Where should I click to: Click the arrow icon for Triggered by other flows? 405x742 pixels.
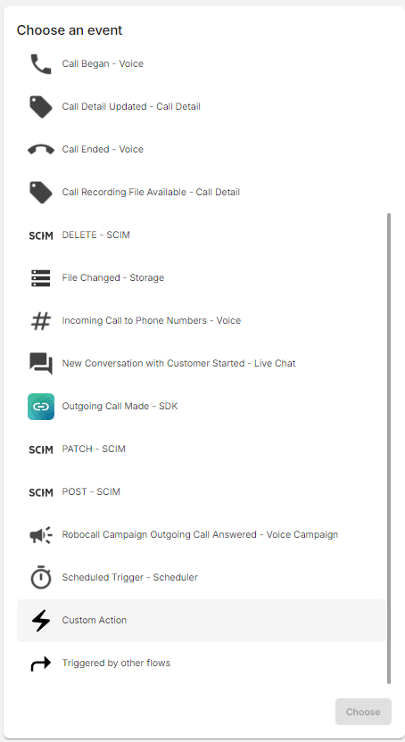[41, 664]
